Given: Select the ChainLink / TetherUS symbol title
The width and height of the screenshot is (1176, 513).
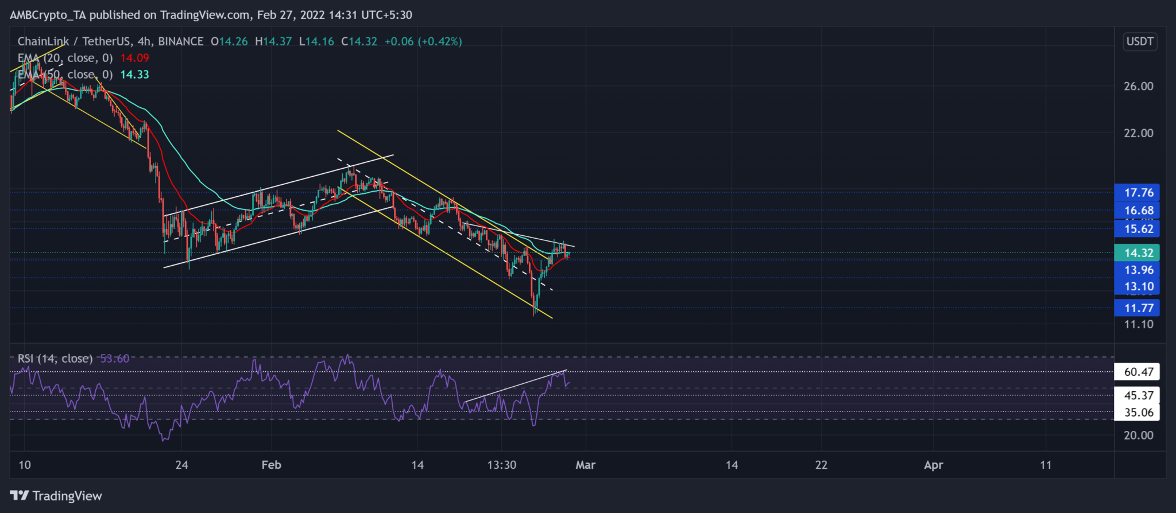Looking at the screenshot, I should (x=75, y=41).
